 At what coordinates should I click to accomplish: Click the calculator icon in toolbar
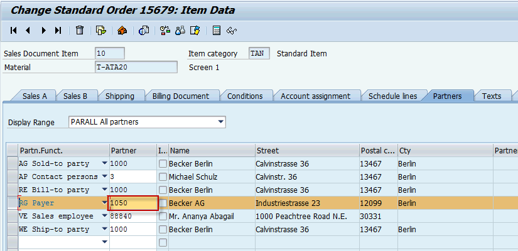(x=217, y=30)
